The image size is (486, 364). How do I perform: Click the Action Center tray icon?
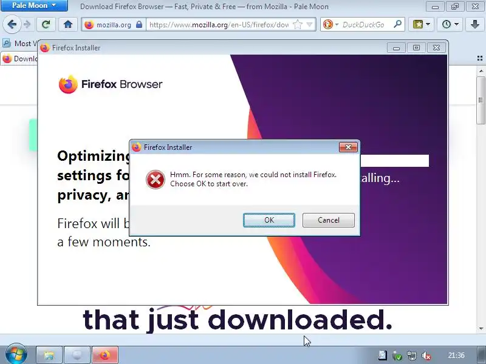(x=383, y=356)
